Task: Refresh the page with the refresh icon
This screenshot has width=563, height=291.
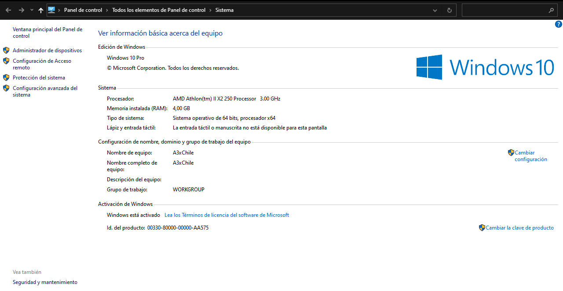Action: [x=449, y=10]
